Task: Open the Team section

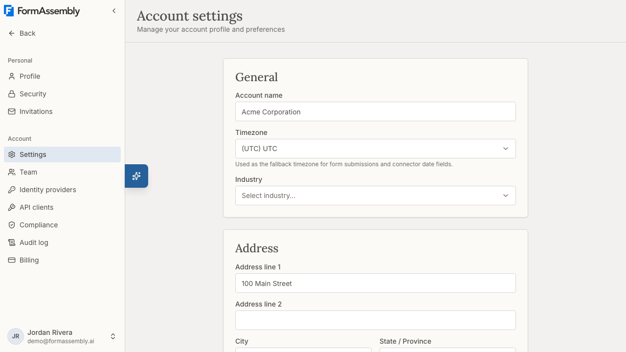Action: [62, 172]
